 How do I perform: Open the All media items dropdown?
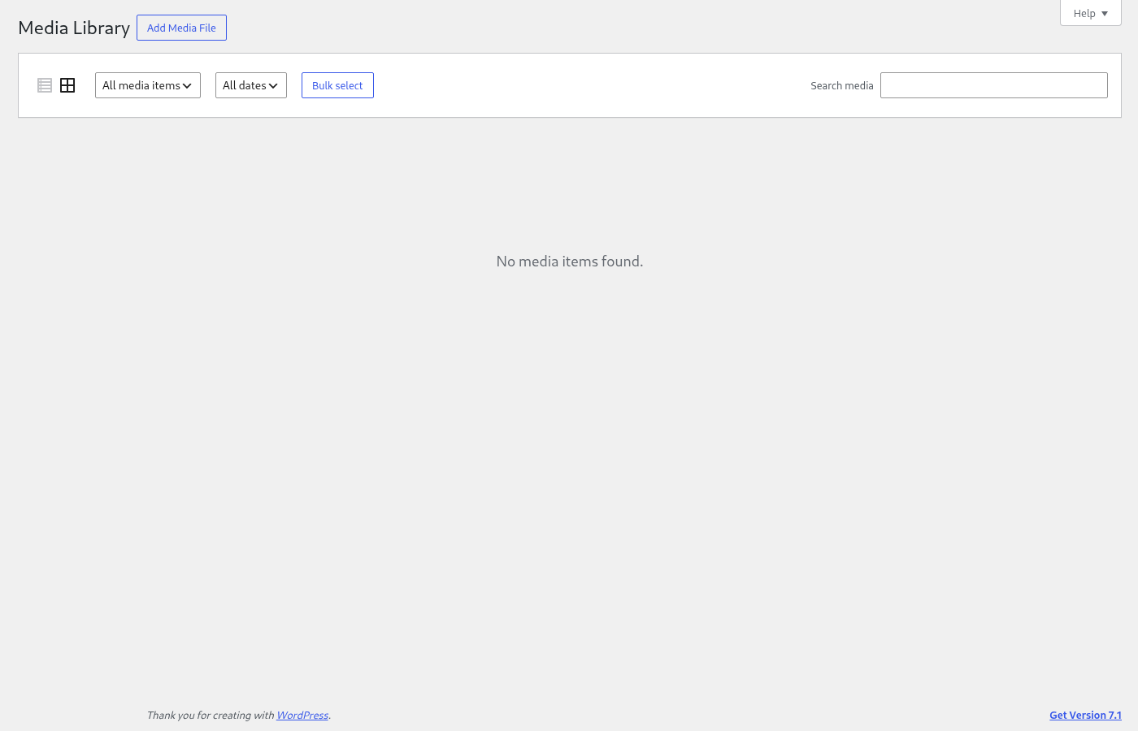point(148,85)
